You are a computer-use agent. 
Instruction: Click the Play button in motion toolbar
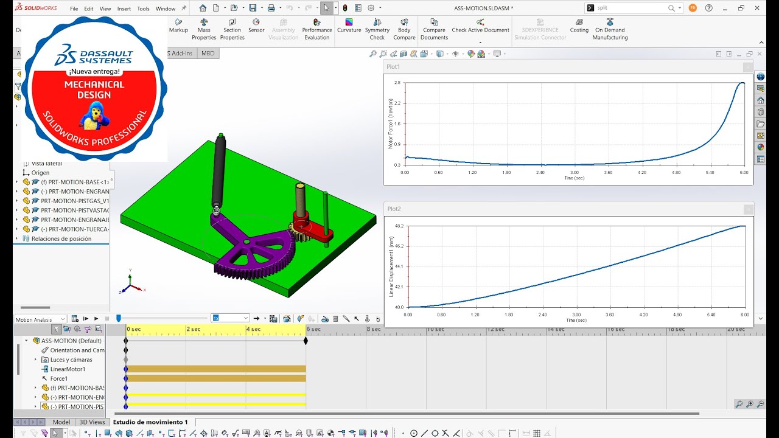tap(96, 319)
